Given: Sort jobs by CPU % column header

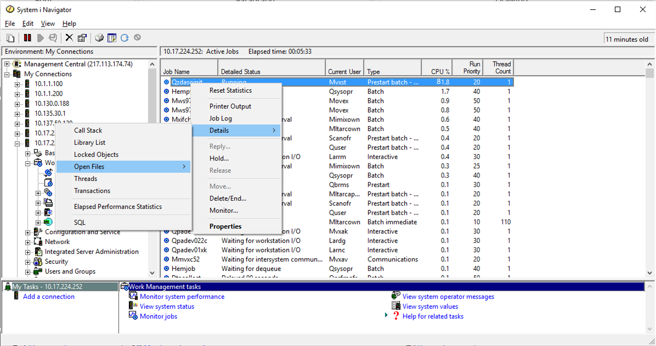Looking at the screenshot, I should click(x=437, y=67).
